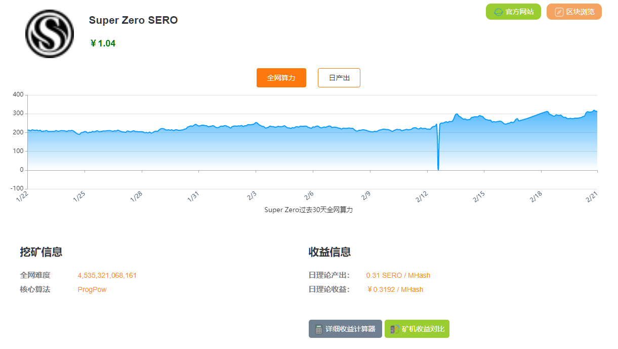Switch to the 全网算力 chart tab
The height and width of the screenshot is (349, 618).
tap(281, 78)
